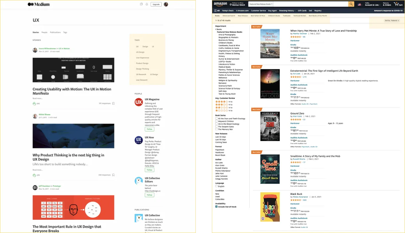Open Nikkel Blaase's author avatar
The image size is (405, 233).
coord(35,116)
